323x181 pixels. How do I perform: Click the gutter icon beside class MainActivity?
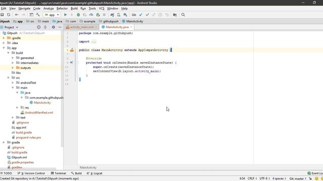[72, 50]
